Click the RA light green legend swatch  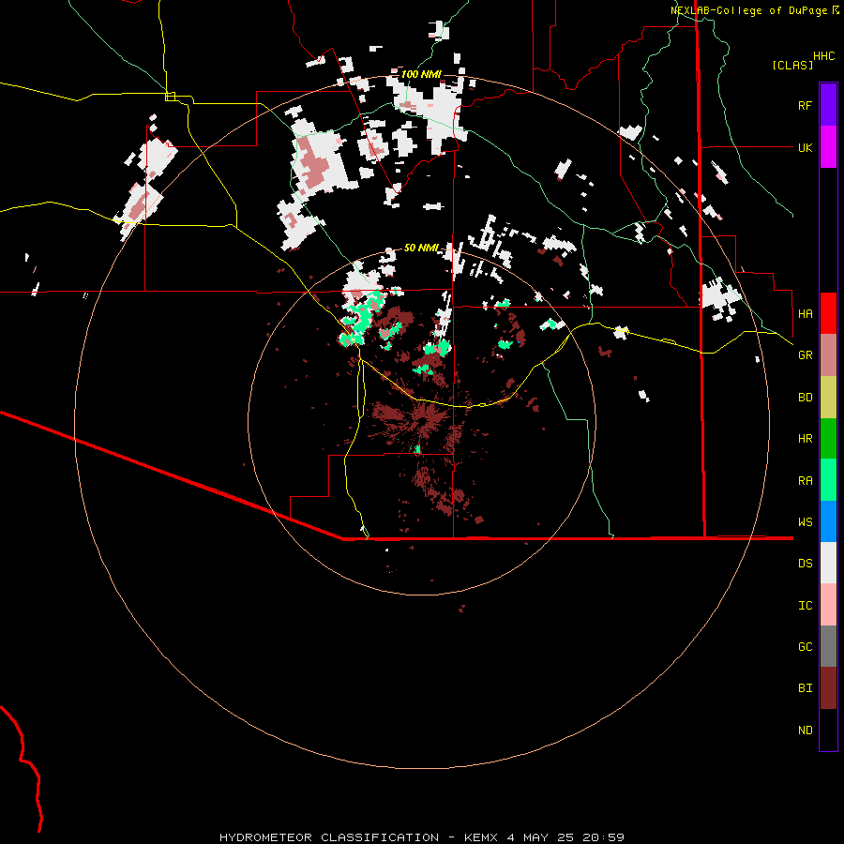coord(828,480)
